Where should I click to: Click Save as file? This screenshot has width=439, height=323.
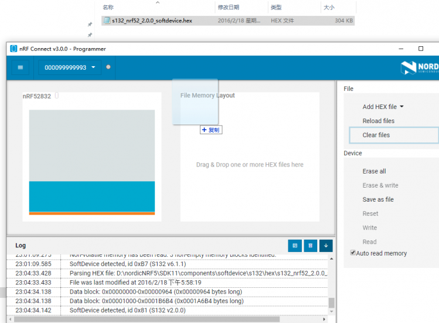click(x=378, y=199)
